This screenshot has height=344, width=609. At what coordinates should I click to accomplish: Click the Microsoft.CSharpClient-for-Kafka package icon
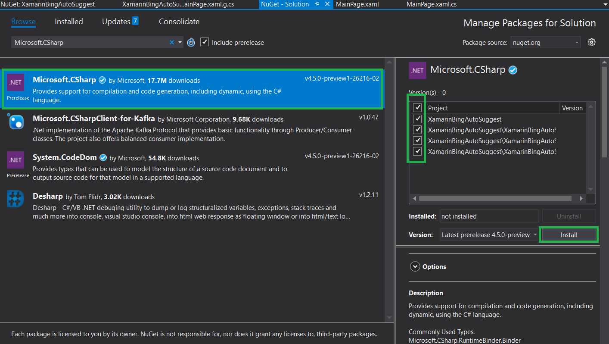(16, 121)
